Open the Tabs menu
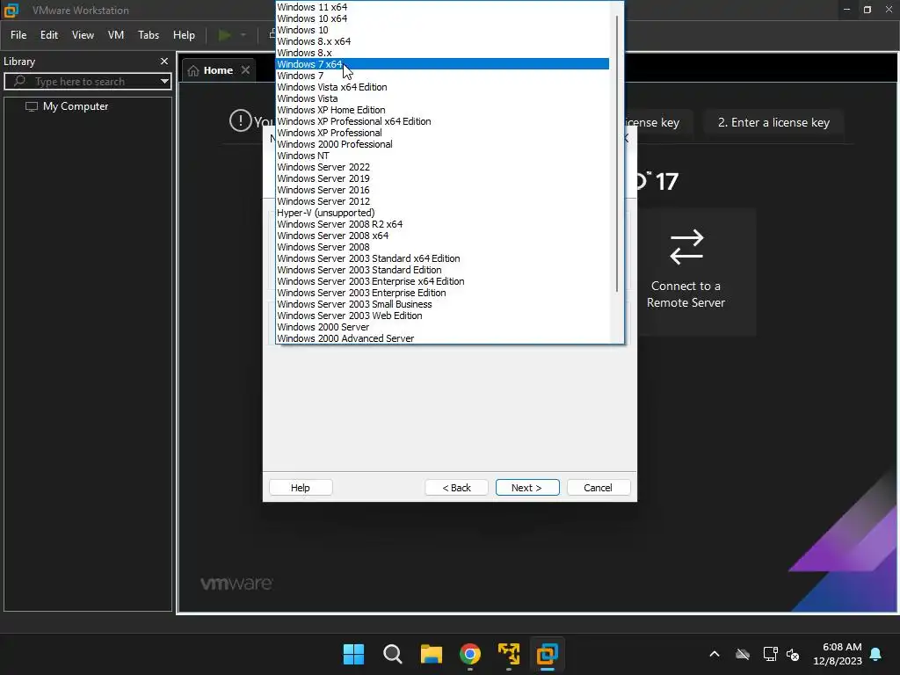This screenshot has height=675, width=900. pyautogui.click(x=148, y=35)
